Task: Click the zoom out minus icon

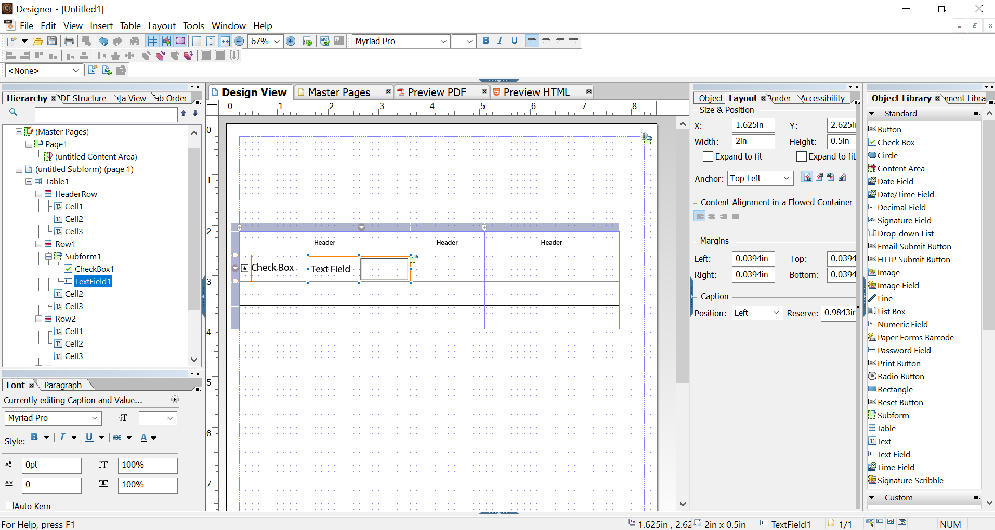Action: [239, 41]
